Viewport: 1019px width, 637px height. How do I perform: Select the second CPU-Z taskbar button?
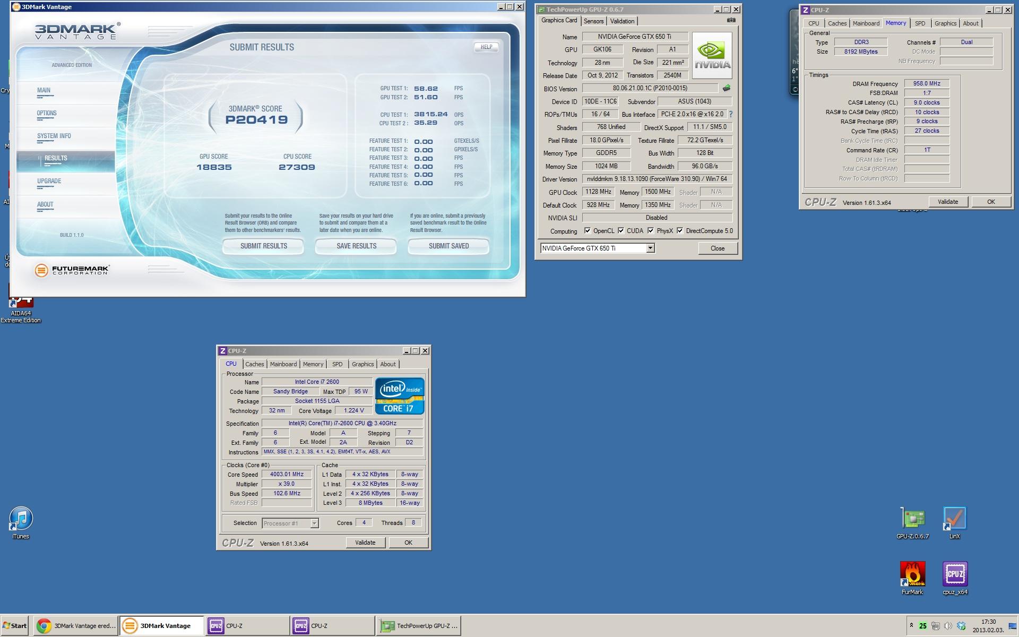(x=333, y=626)
